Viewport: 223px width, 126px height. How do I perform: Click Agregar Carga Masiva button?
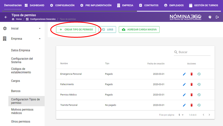[x=139, y=30]
